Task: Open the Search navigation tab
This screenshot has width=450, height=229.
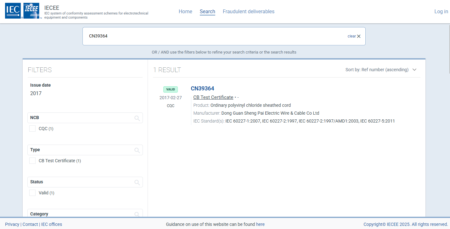Action: click(x=207, y=12)
